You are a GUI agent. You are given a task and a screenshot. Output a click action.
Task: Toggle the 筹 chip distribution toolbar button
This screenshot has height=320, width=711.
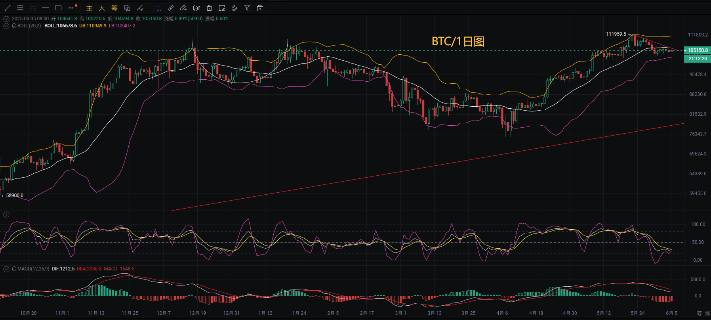coord(114,8)
